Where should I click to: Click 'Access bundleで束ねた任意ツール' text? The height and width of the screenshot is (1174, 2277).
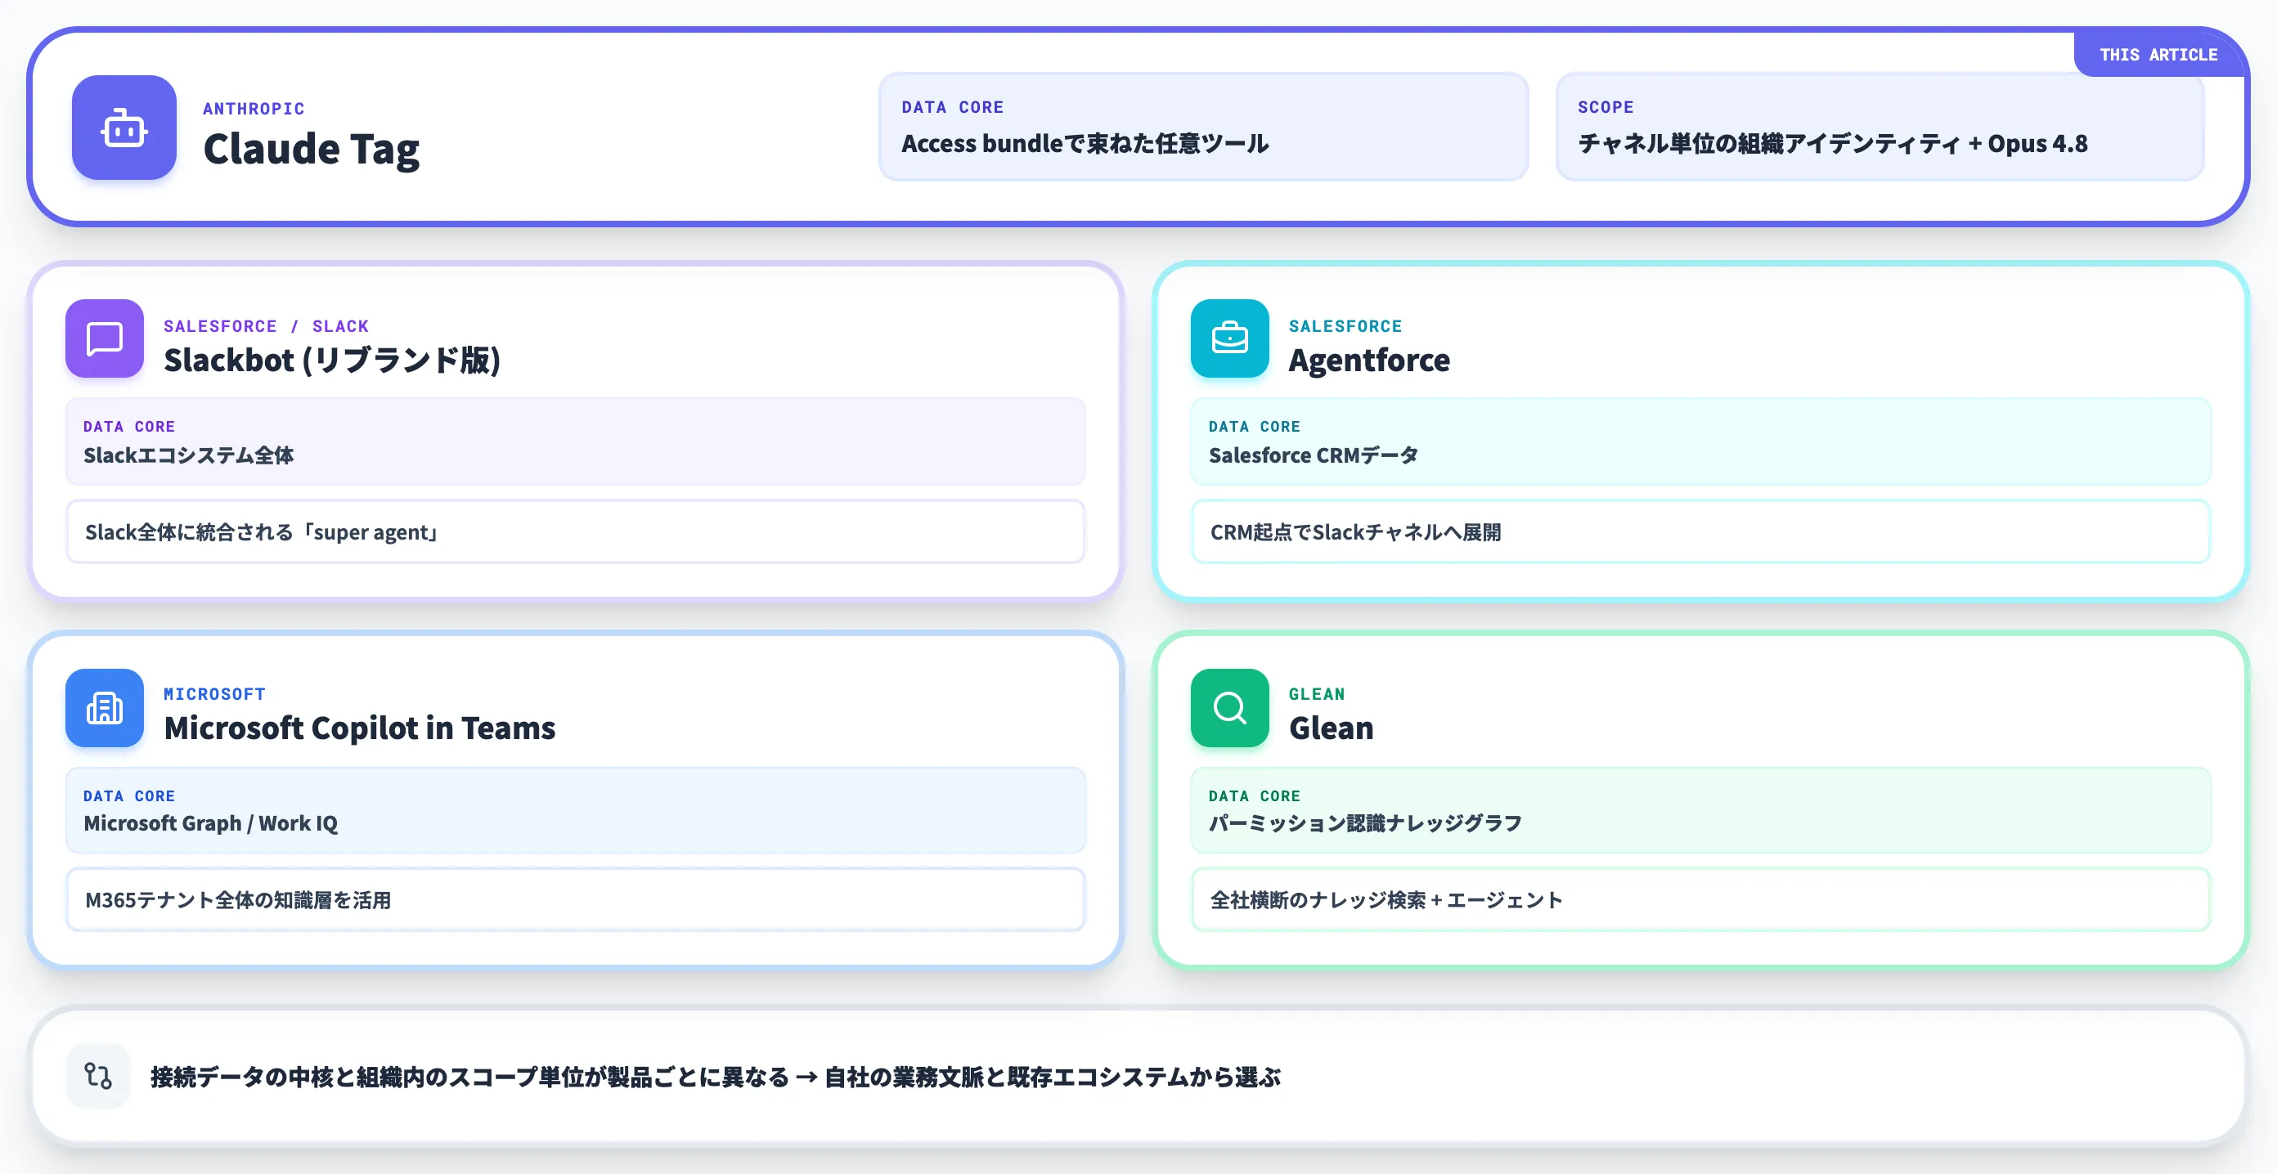(x=1085, y=143)
